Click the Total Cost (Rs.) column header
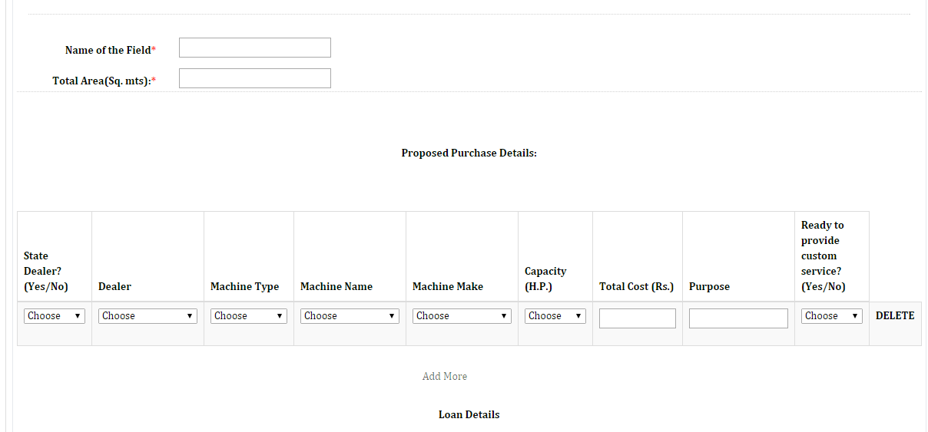Viewport: 928px width, 432px height. click(636, 286)
